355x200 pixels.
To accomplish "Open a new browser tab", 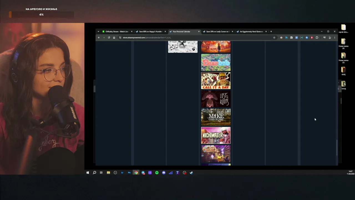I will click(x=271, y=31).
